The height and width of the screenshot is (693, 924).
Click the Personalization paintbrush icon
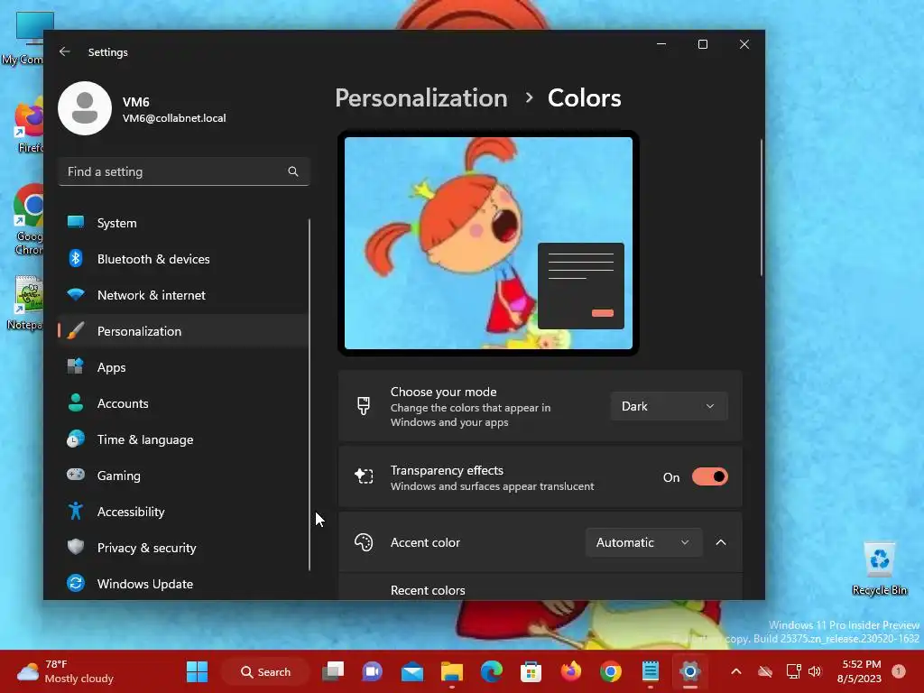pyautogui.click(x=76, y=331)
